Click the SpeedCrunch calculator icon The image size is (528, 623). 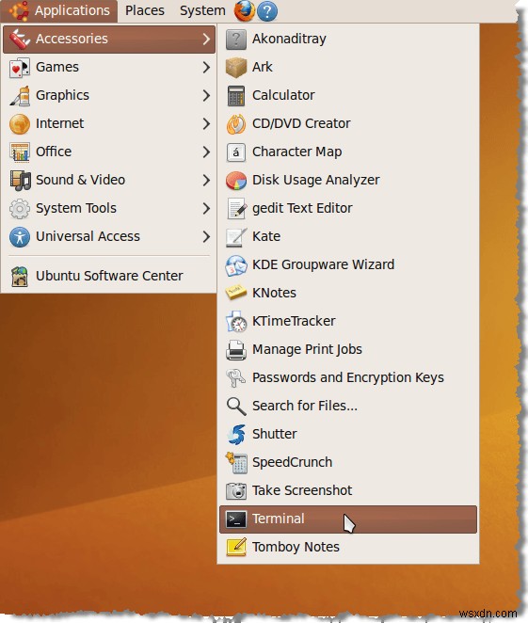click(x=236, y=463)
